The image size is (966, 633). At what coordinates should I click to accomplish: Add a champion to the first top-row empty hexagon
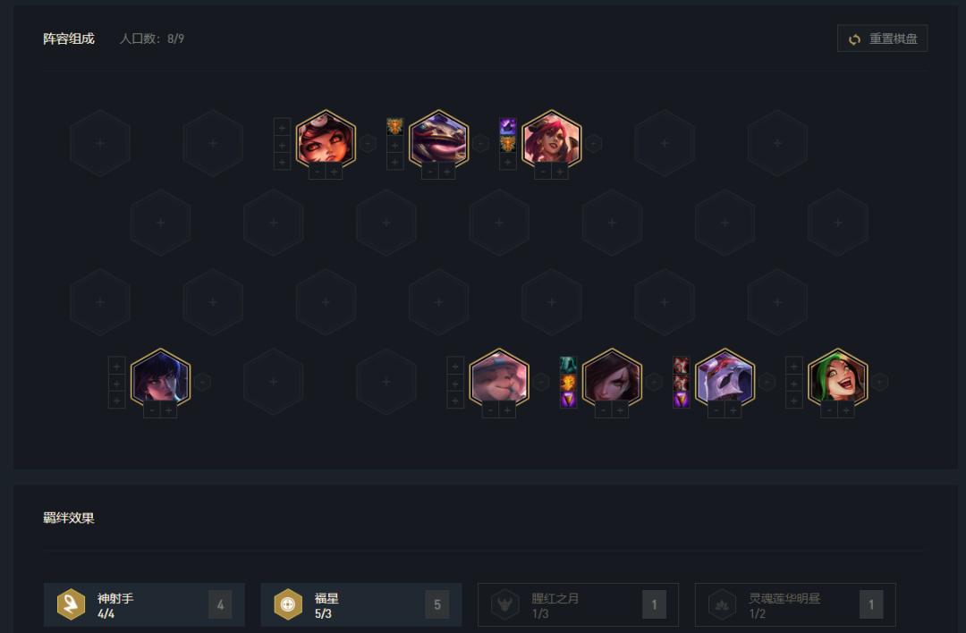click(100, 143)
